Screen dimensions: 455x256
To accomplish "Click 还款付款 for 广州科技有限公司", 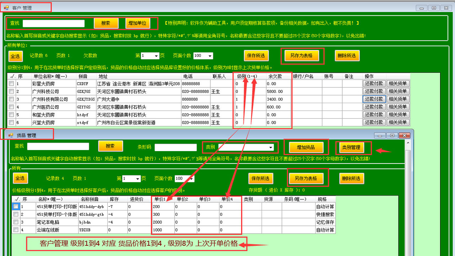I will (x=374, y=99).
